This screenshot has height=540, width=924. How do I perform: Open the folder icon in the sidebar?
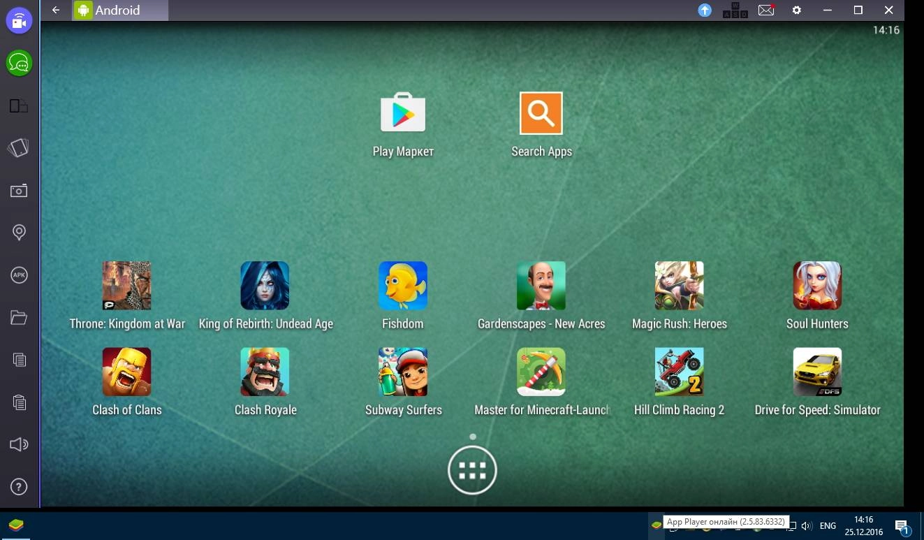click(x=19, y=318)
